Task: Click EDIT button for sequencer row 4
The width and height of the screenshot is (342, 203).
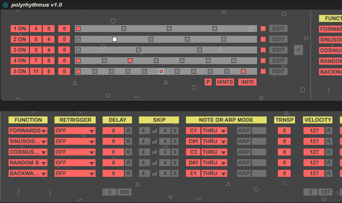Action: 278,60
